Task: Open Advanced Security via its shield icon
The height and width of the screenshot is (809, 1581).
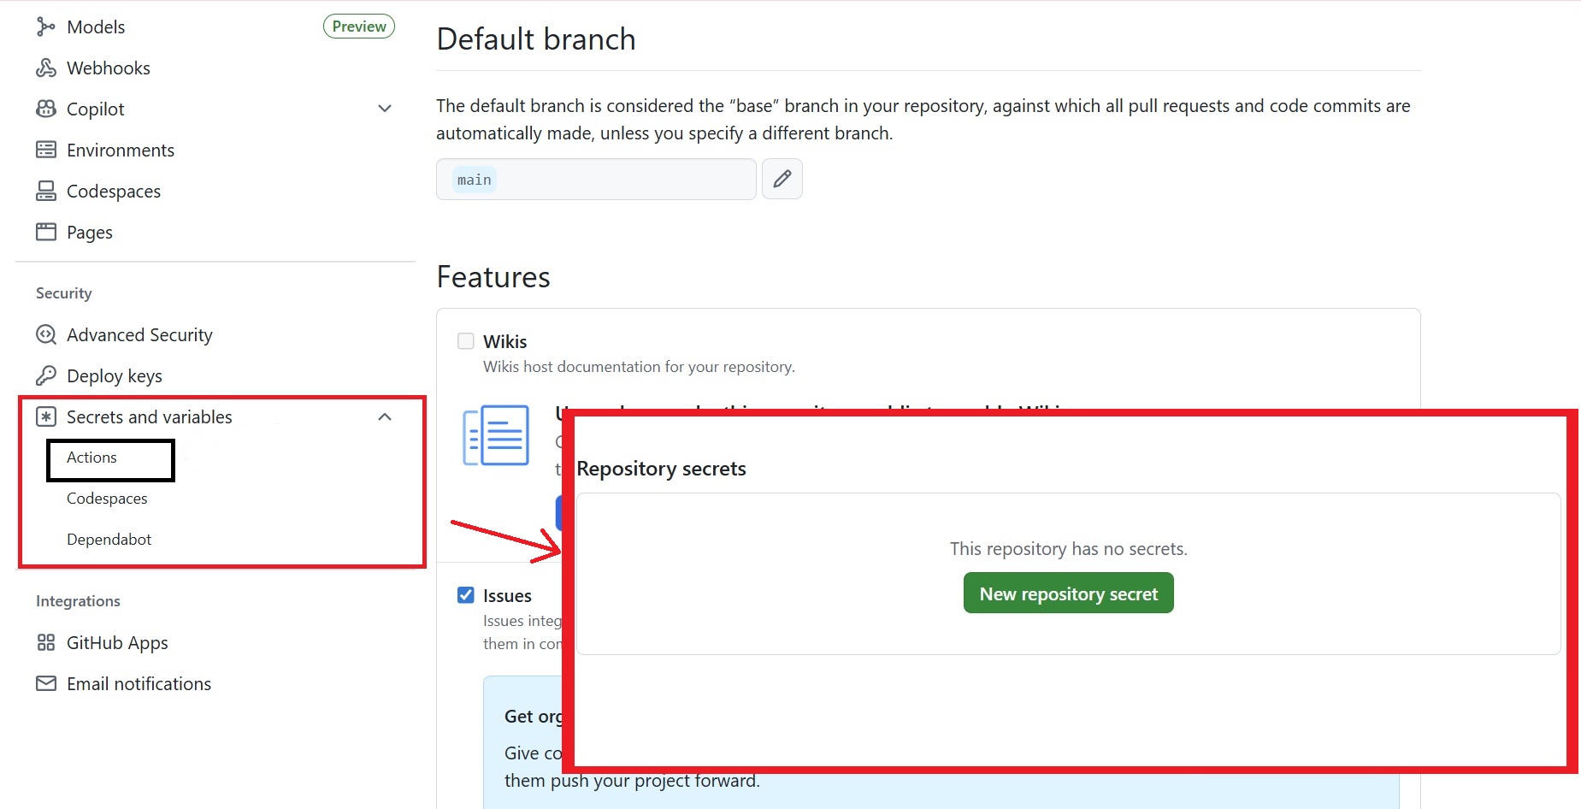Action: tap(44, 334)
